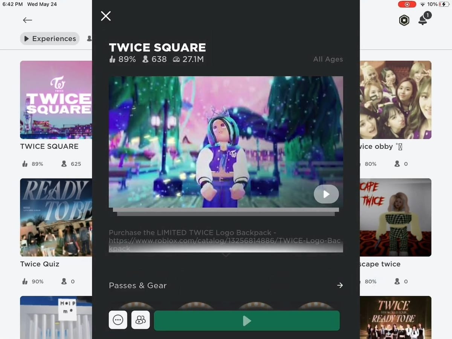Open the TWICE SQUARE thumbnail in list
This screenshot has height=339, width=452.
(56, 100)
